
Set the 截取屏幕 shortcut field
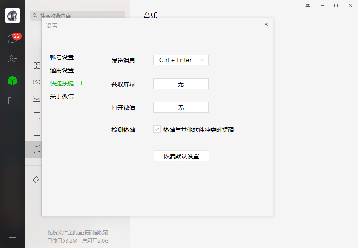tap(181, 84)
